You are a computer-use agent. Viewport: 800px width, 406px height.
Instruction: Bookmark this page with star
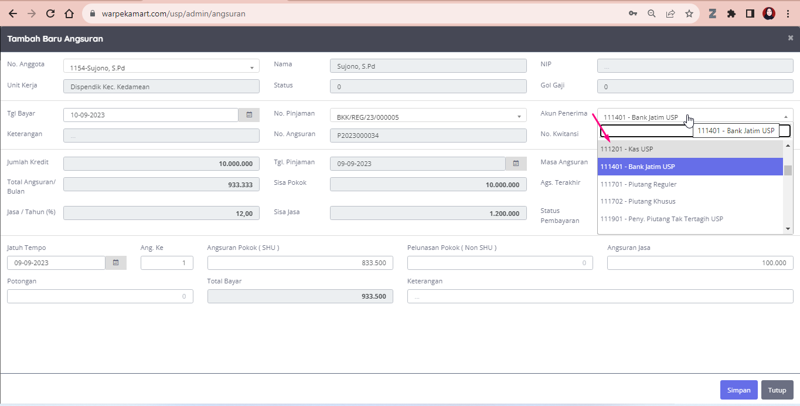point(689,13)
